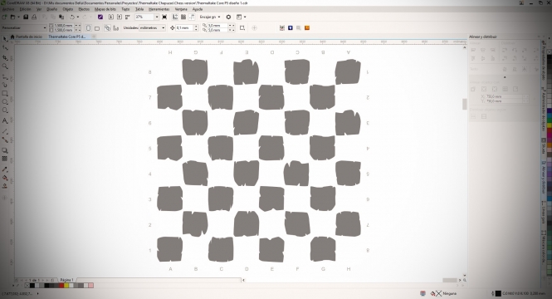The width and height of the screenshot is (552, 299).
Task: Select the Zoom tool in the toolbox
Action: tap(5, 66)
